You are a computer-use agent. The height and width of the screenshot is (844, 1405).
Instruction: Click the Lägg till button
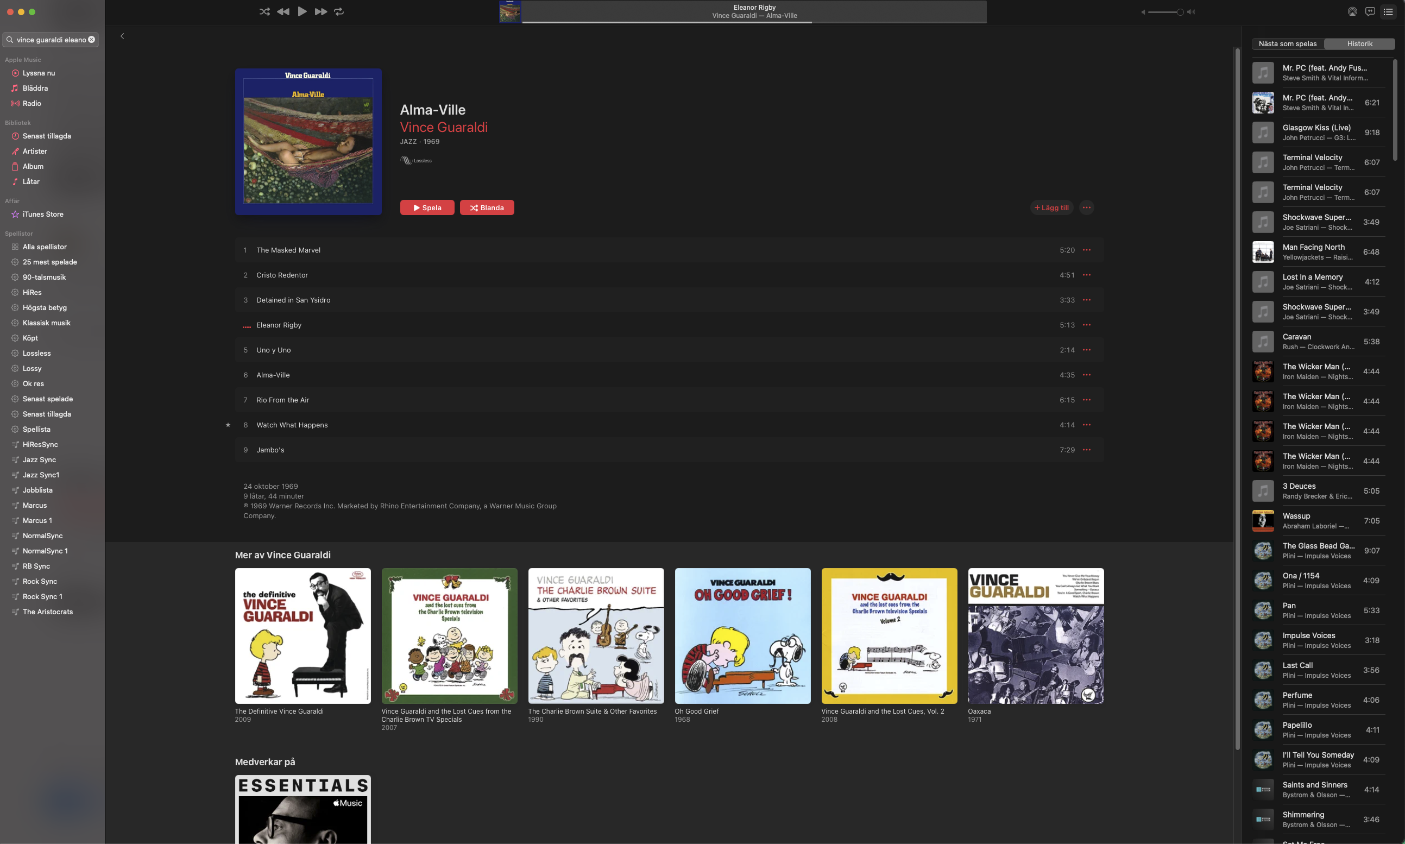tap(1051, 207)
